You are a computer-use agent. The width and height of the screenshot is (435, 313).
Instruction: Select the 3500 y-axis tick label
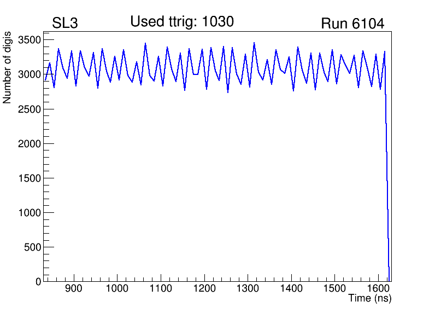point(28,40)
